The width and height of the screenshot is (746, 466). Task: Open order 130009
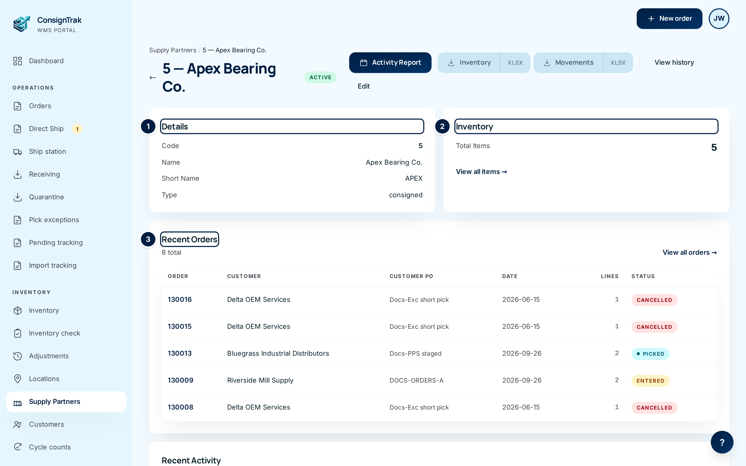click(x=181, y=380)
